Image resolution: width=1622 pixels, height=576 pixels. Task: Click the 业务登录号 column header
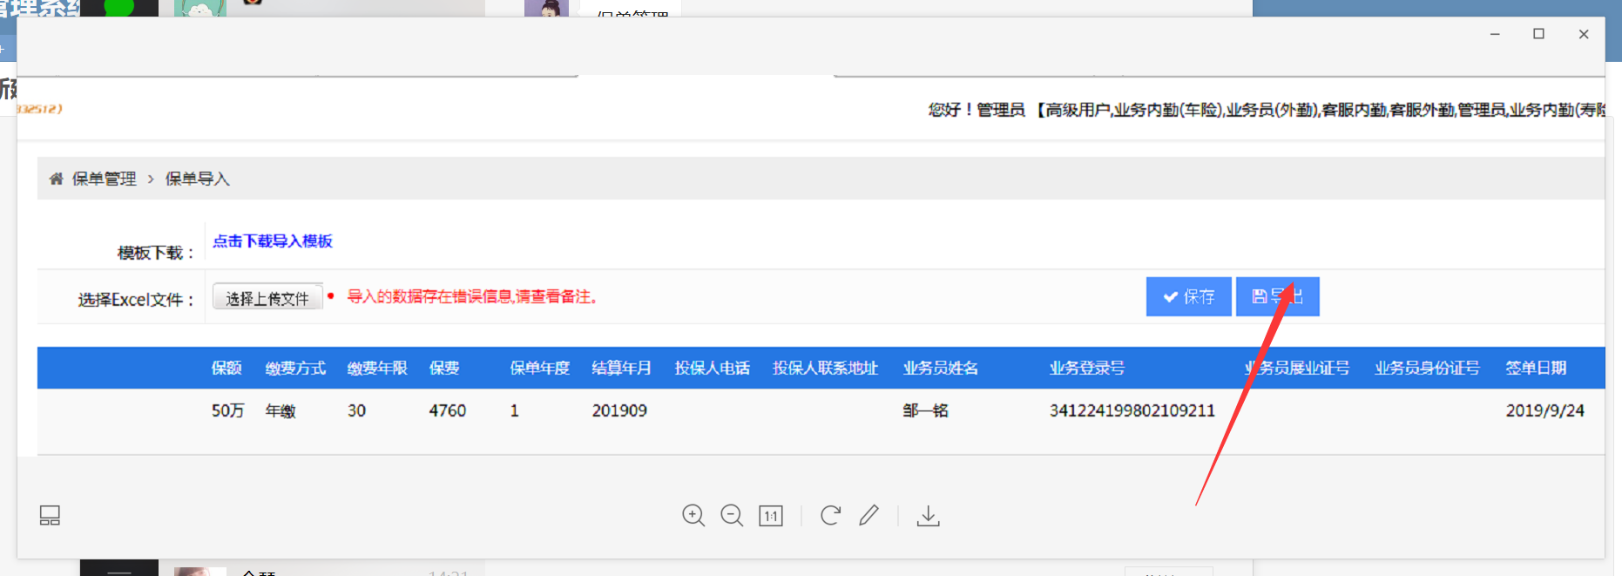tap(1087, 368)
